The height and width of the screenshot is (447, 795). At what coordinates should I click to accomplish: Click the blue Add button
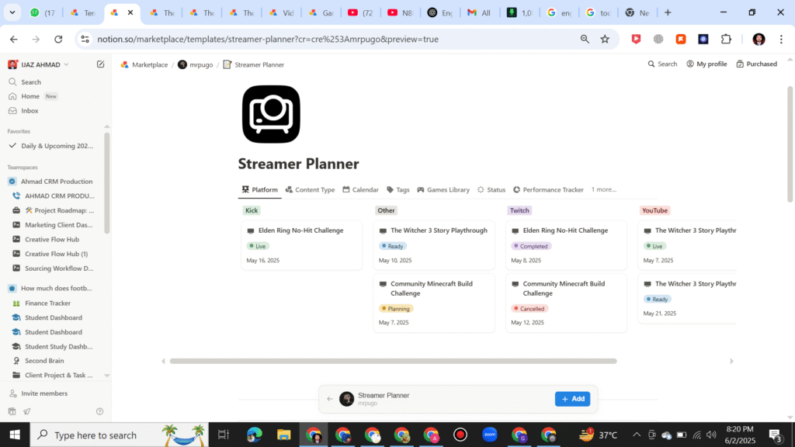click(572, 399)
